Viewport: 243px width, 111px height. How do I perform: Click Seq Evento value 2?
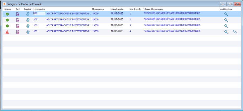click(x=130, y=19)
